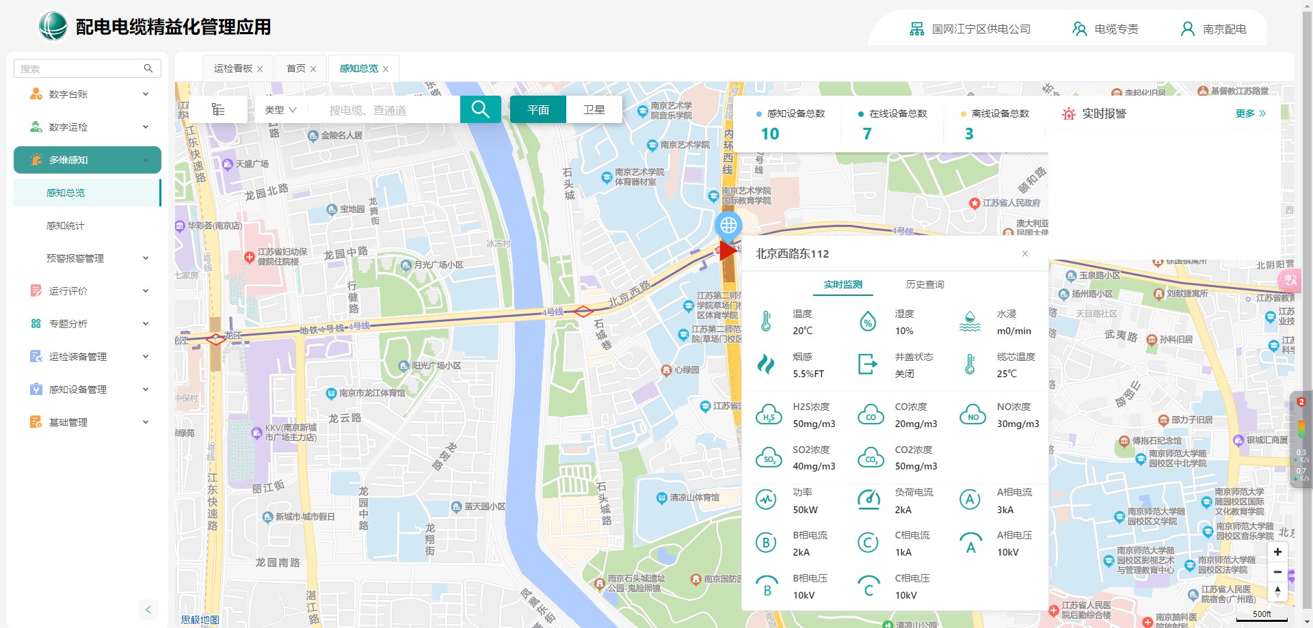This screenshot has width=1313, height=628.
Task: Expand the 数字运检 menu
Action: point(88,127)
